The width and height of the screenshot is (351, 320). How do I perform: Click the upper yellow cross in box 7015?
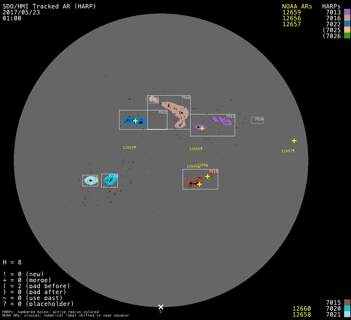(207, 177)
